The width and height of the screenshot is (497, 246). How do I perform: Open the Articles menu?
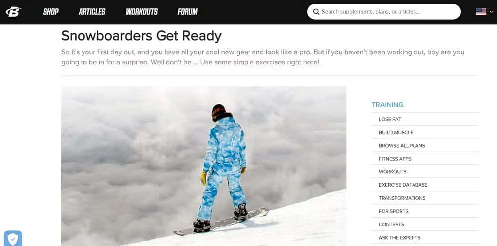[x=92, y=12]
